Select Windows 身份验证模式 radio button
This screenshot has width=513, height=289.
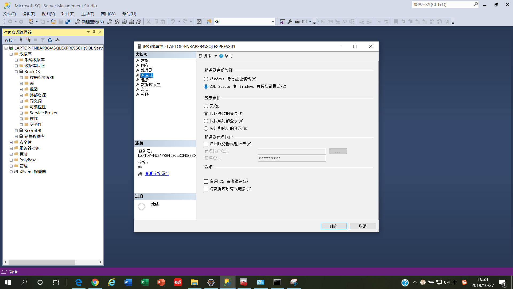pos(206,79)
